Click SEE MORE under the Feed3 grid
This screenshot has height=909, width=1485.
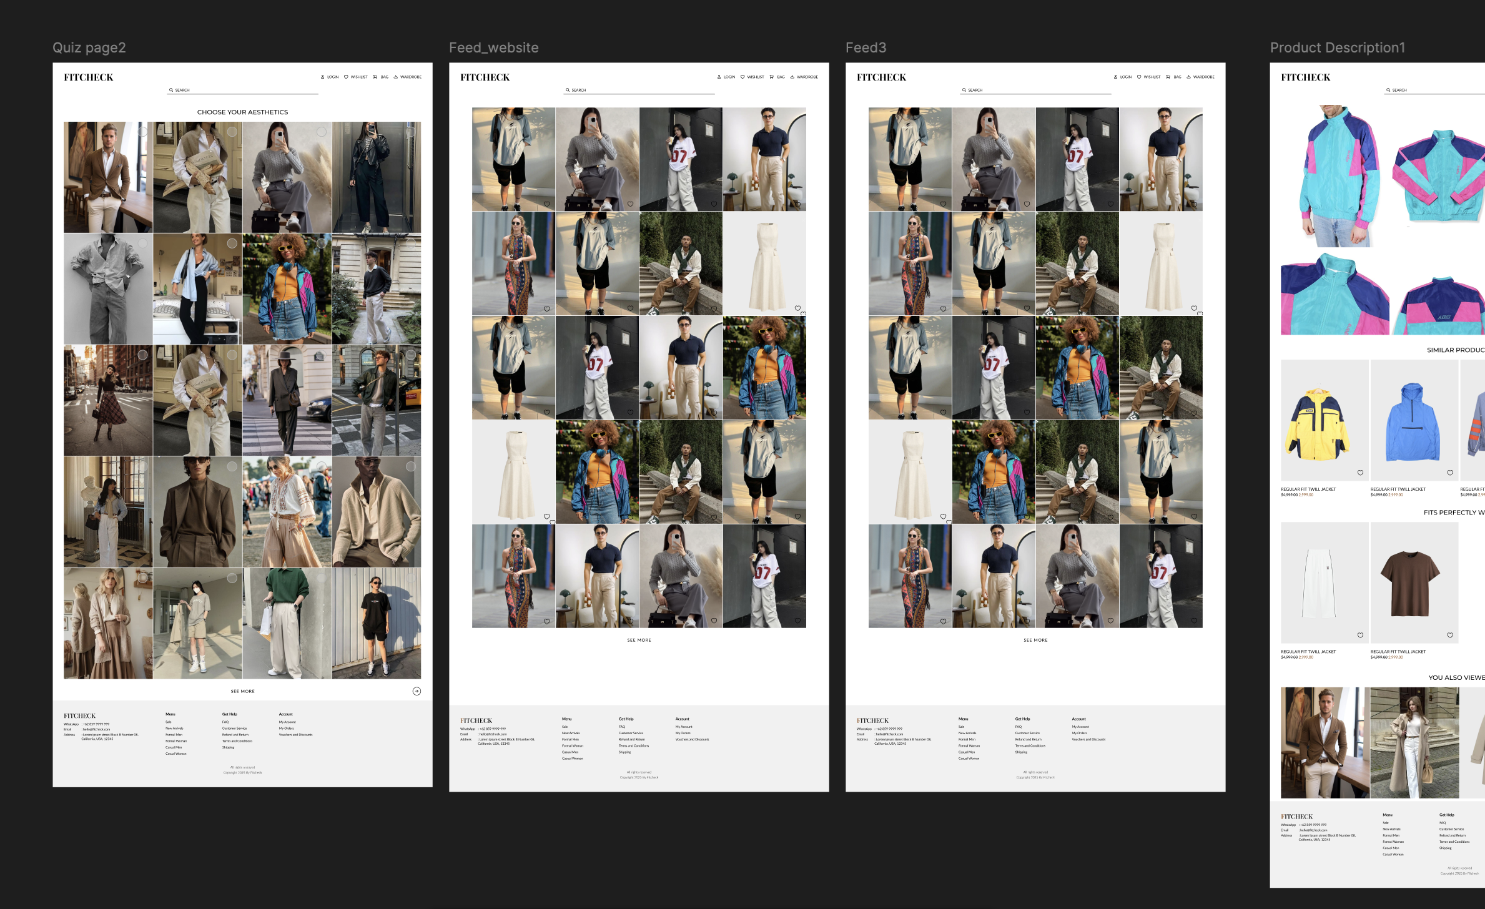pyautogui.click(x=1035, y=640)
